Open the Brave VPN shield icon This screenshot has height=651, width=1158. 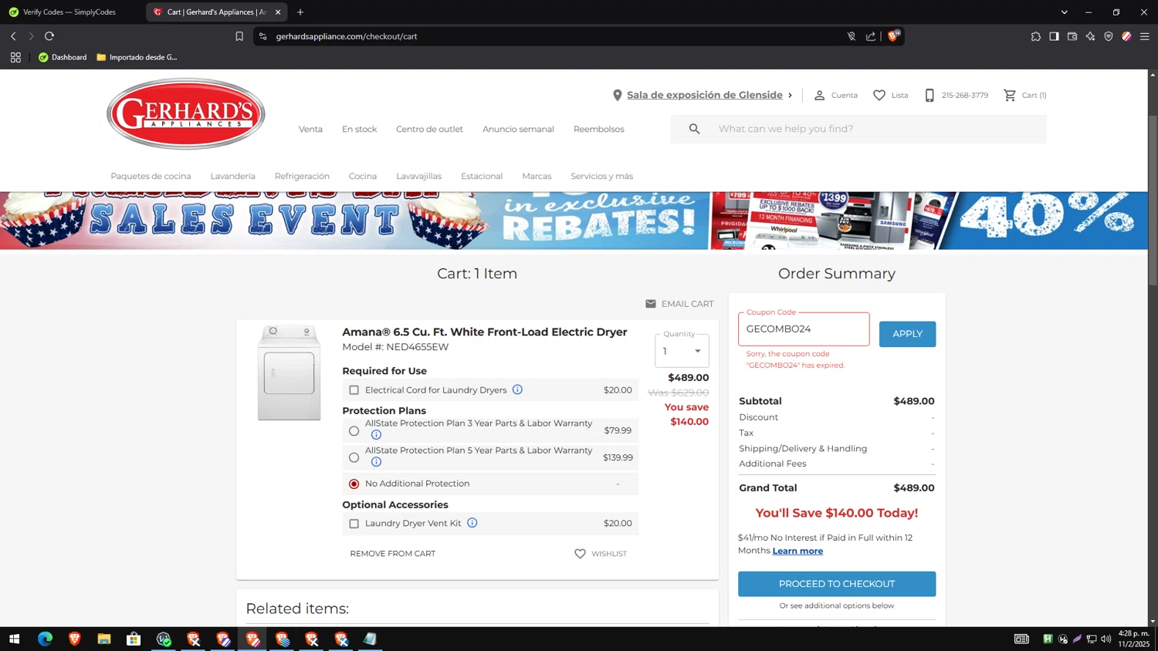[x=1109, y=36]
